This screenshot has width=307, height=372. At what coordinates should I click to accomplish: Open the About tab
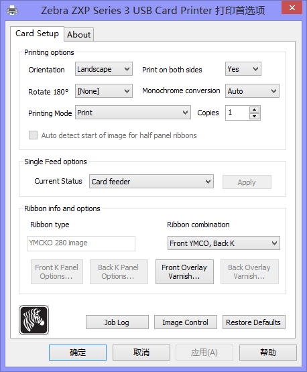click(79, 35)
